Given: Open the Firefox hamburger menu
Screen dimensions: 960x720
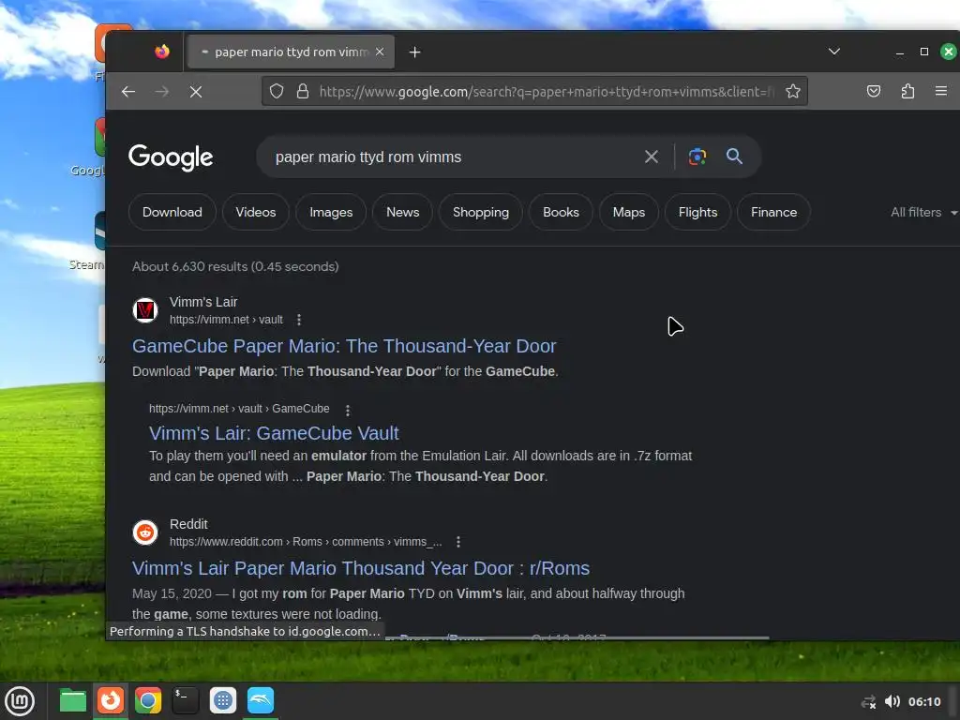Looking at the screenshot, I should point(941,91).
